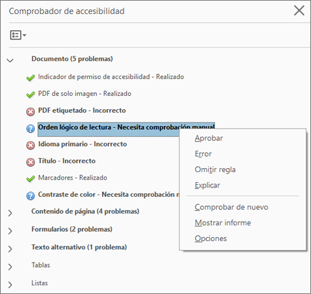Expand the Texto alternativo section
The width and height of the screenshot is (311, 294).
(x=10, y=248)
